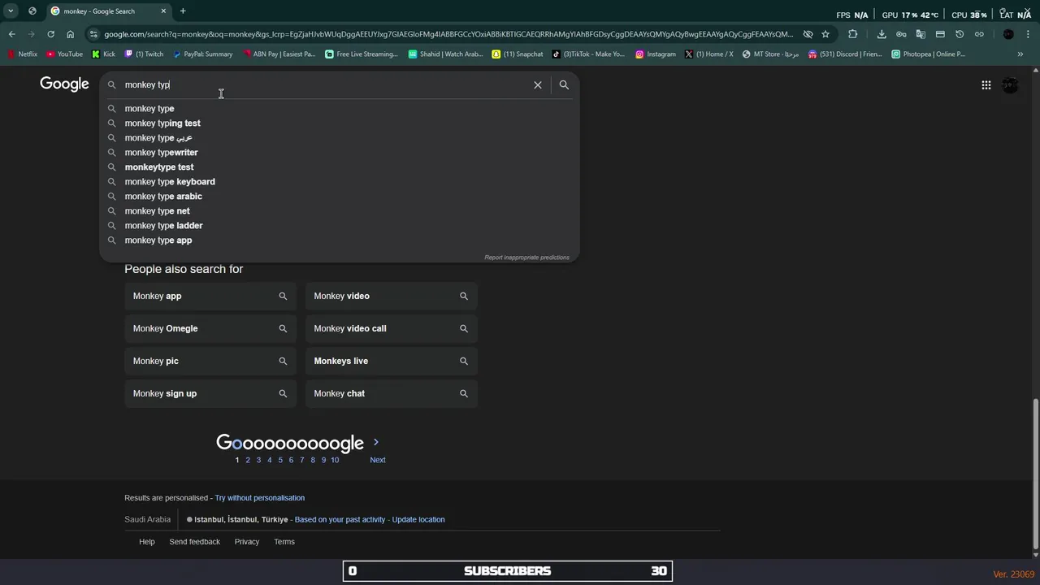The height and width of the screenshot is (585, 1040).
Task: Click Try without personalisation
Action: click(x=260, y=498)
